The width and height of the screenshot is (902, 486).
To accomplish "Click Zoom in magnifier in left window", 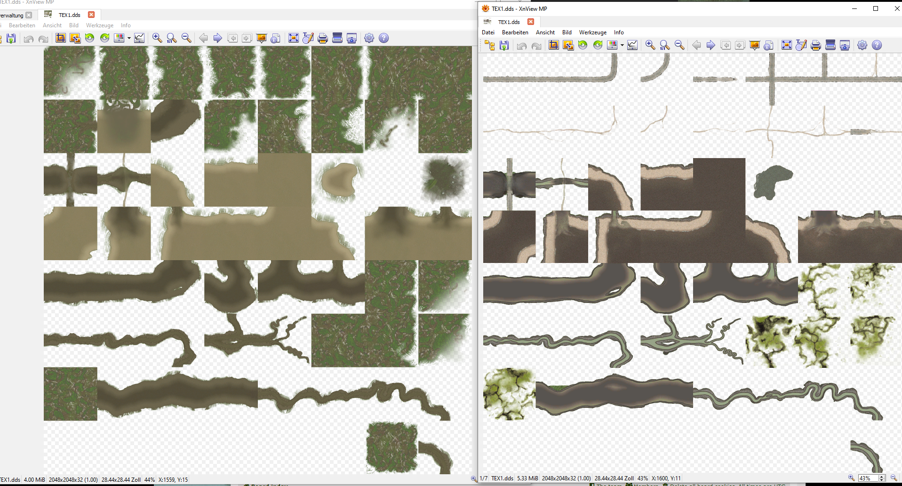I will 157,38.
